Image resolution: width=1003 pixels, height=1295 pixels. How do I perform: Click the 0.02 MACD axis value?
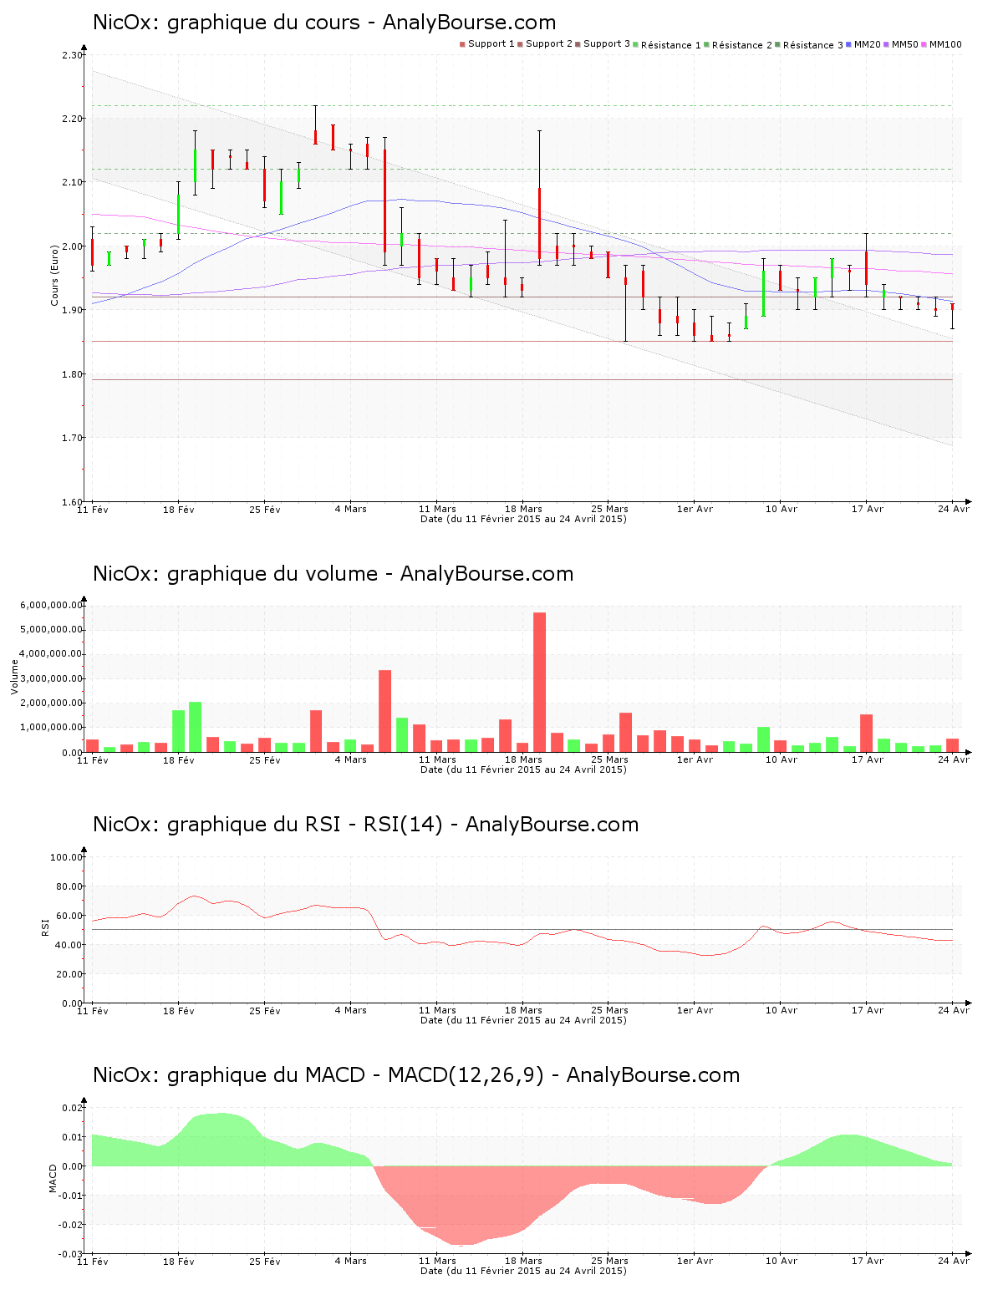(74, 1108)
